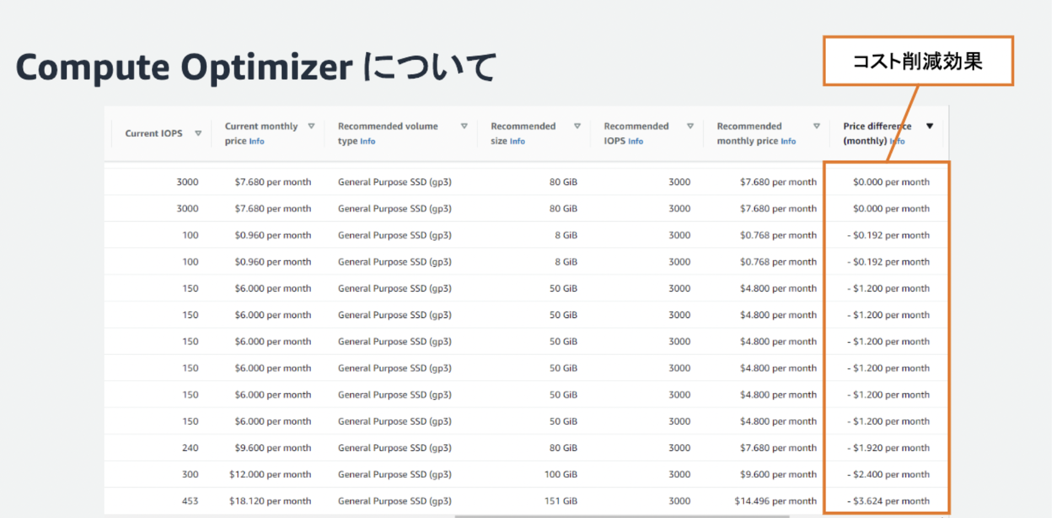Click $9.600 current price in 240 IOPS row
1052x518 pixels.
coord(273,448)
